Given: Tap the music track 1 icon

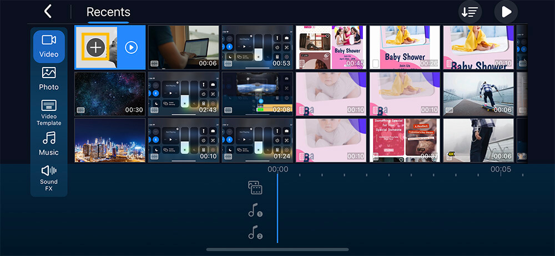Looking at the screenshot, I should coord(255,211).
